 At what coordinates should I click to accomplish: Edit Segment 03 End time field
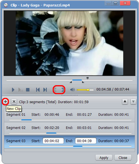pos(86,141)
